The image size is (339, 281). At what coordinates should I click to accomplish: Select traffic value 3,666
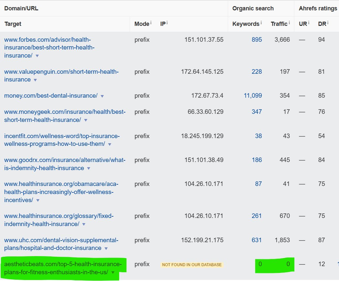282,39
